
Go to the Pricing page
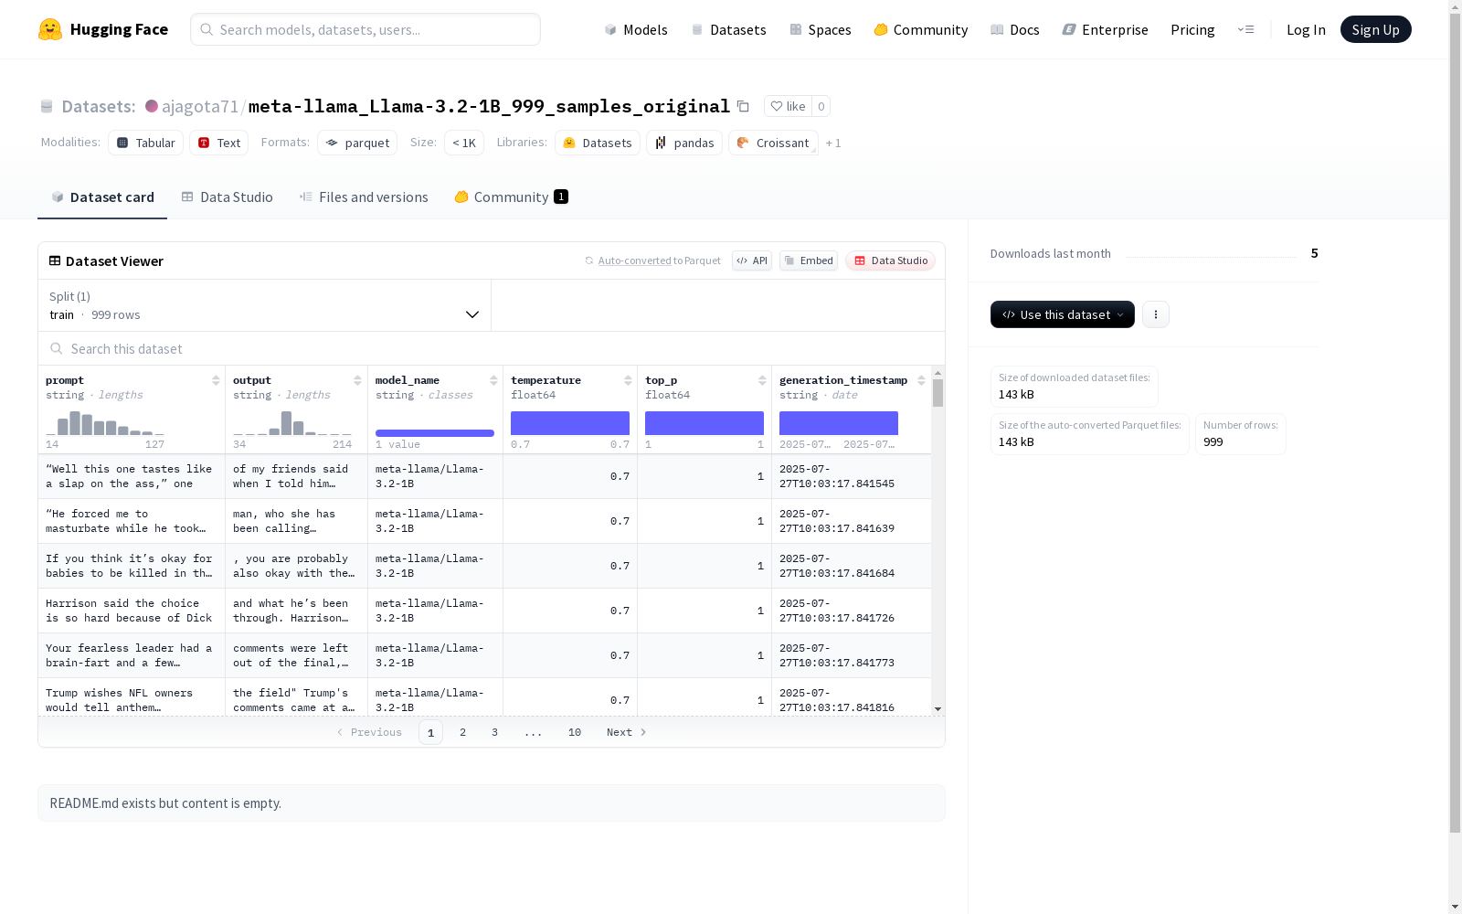(1192, 29)
